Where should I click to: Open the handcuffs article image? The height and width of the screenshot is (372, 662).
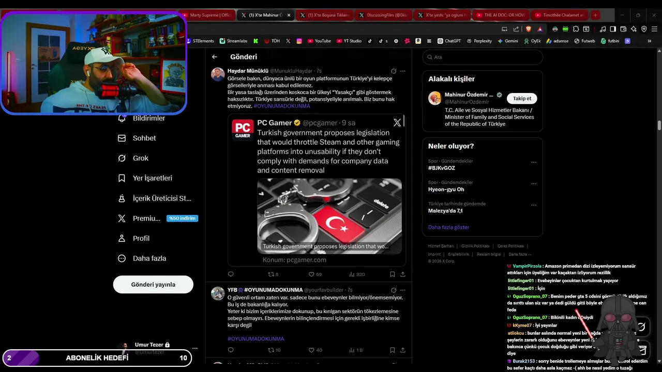pos(329,216)
